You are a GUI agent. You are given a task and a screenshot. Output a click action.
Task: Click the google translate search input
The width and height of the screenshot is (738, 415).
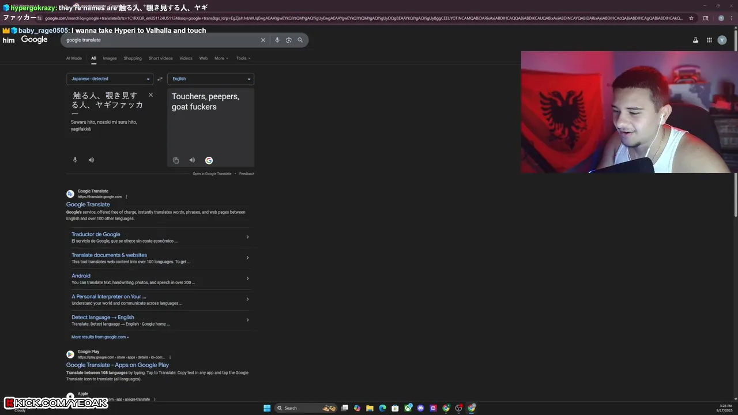[161, 40]
